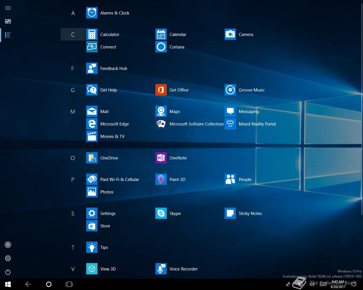363x290 pixels.
Task: Select the letter S group header
Action: (73, 214)
